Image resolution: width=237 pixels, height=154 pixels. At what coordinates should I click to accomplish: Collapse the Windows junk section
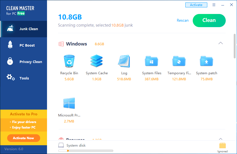pyautogui.click(x=221, y=43)
